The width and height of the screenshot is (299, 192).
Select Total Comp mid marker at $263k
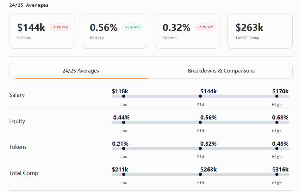click(200, 174)
